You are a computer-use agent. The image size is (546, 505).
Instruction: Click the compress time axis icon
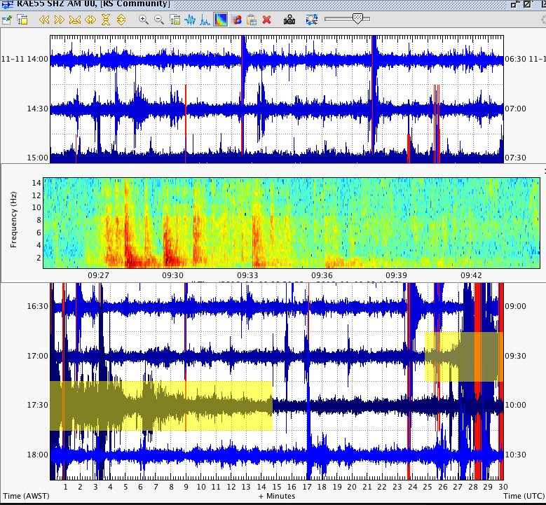(x=74, y=20)
